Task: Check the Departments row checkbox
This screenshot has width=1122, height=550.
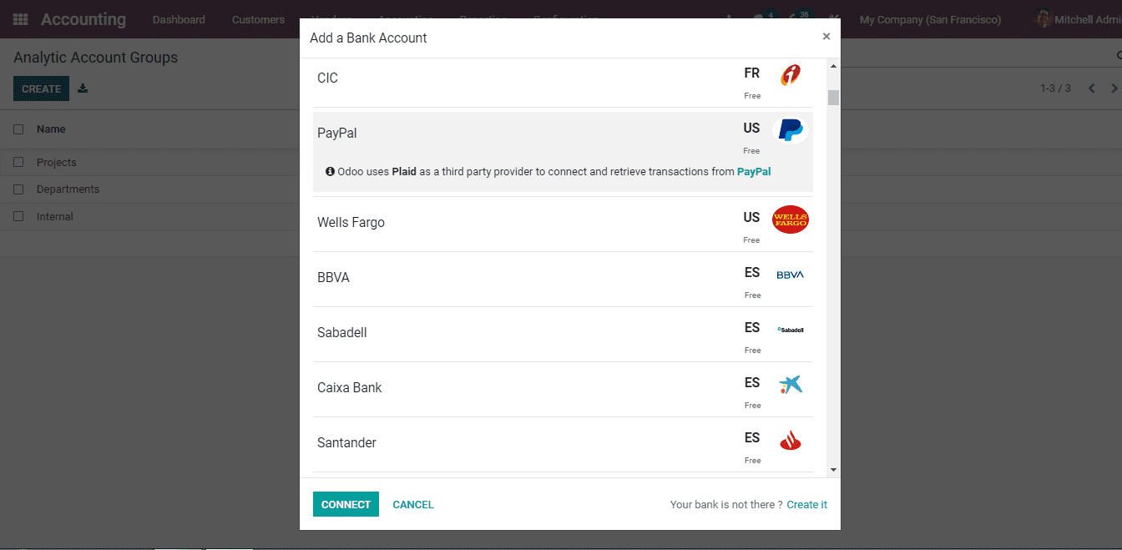Action: point(18,189)
